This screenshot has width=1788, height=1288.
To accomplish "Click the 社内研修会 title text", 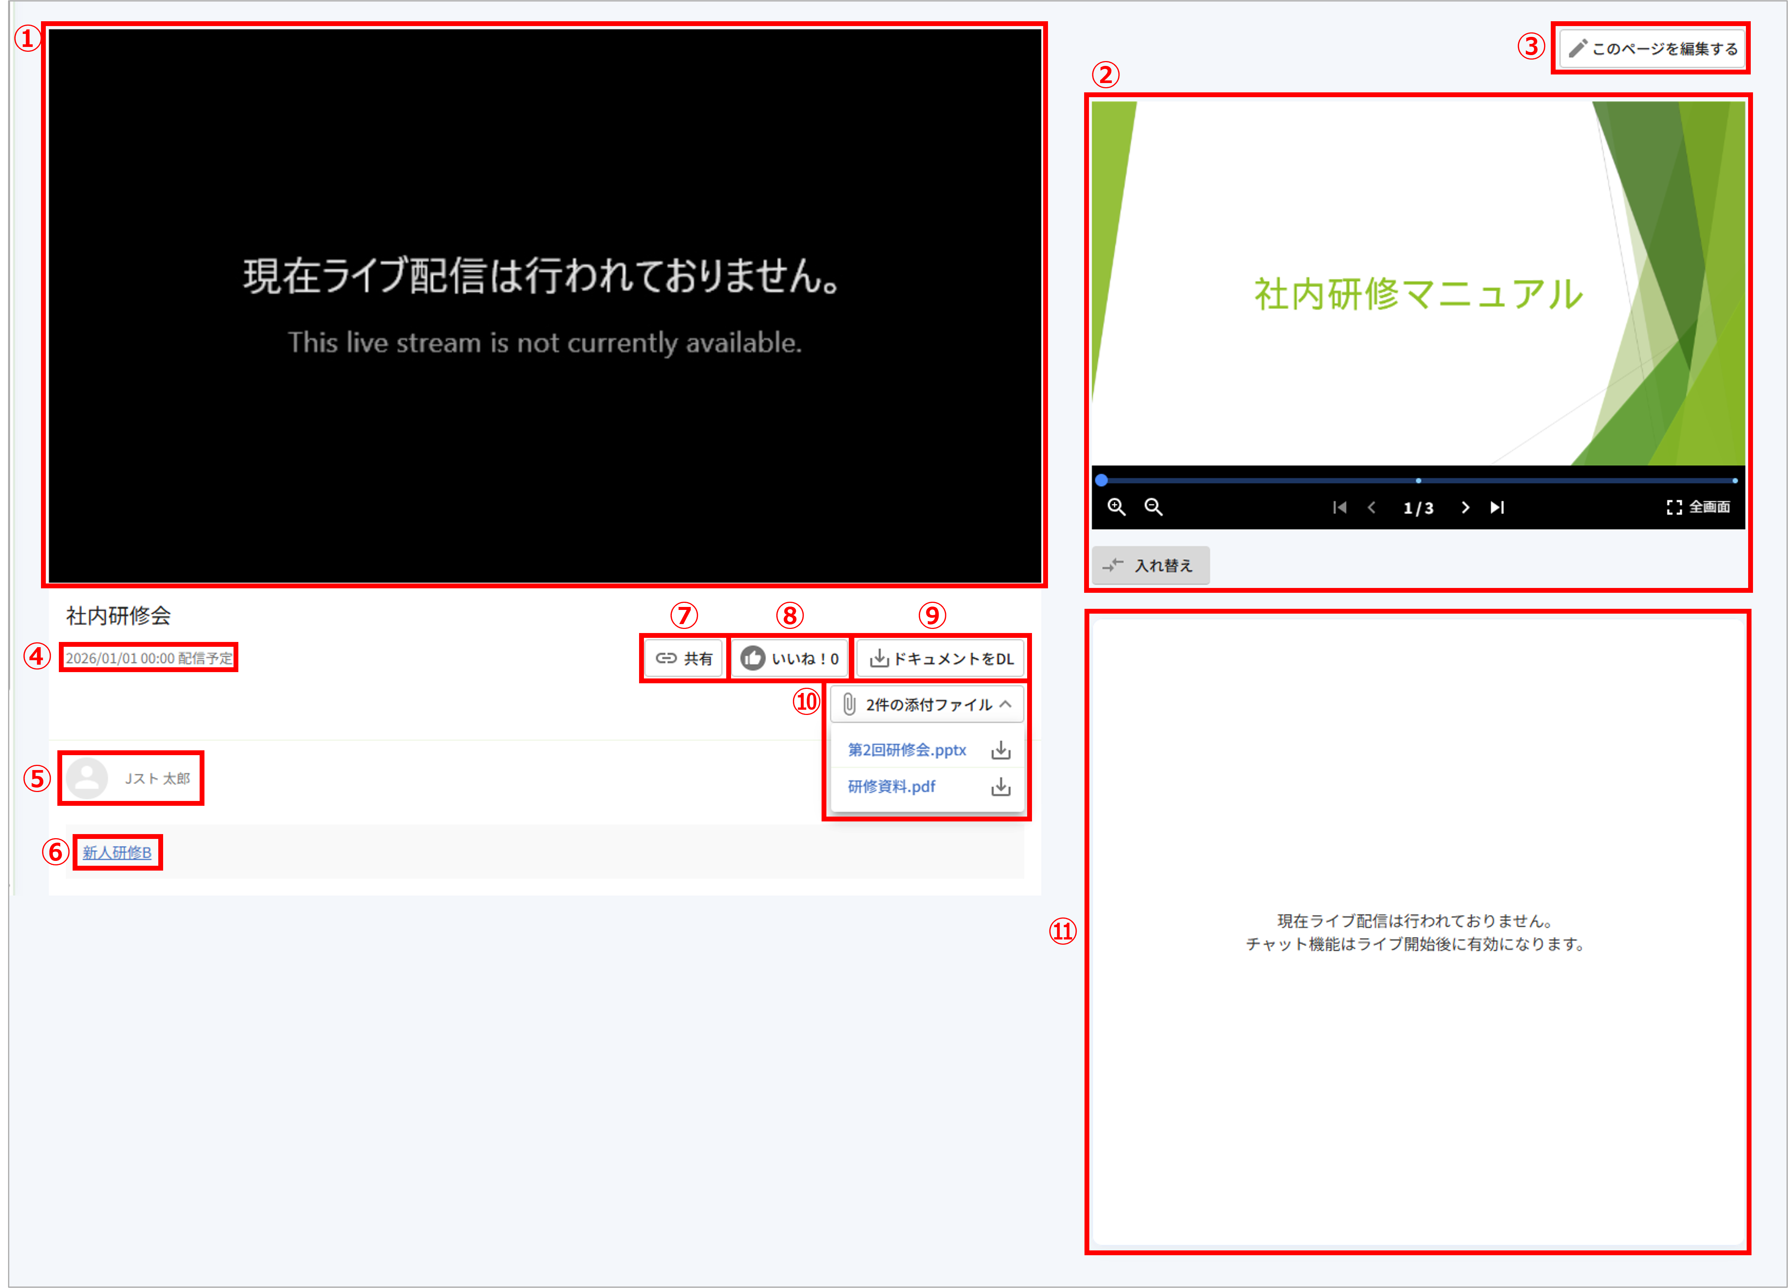I will pyautogui.click(x=118, y=616).
